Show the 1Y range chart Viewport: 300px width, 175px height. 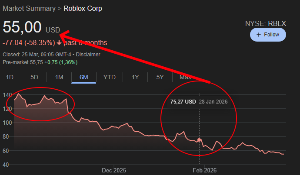(x=135, y=77)
